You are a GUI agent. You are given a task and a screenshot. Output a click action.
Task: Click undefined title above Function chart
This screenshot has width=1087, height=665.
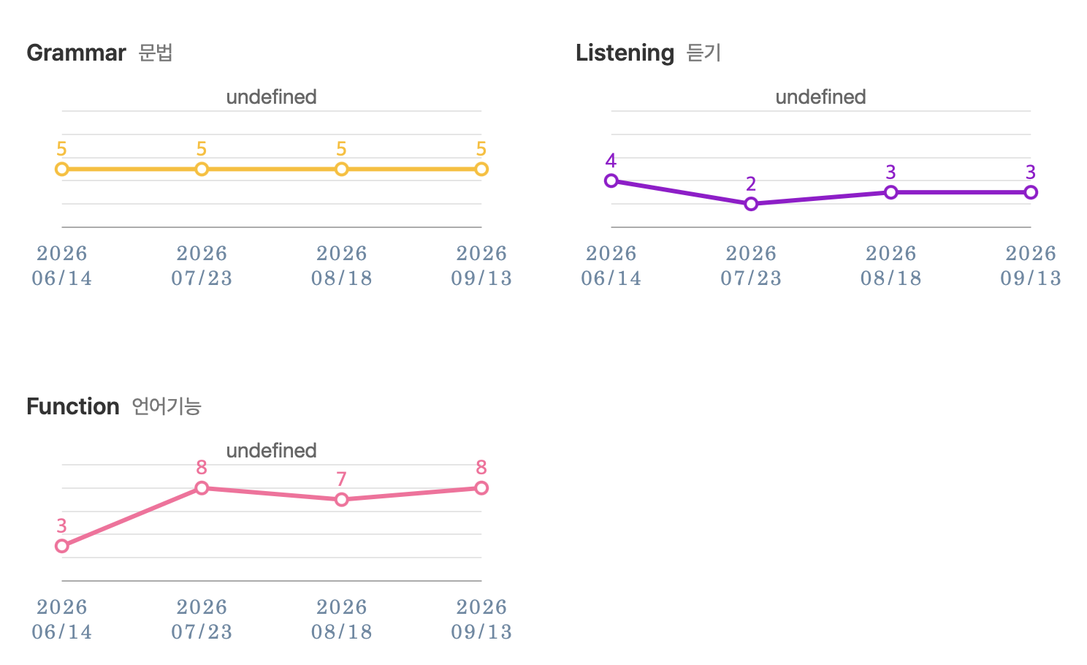click(271, 450)
